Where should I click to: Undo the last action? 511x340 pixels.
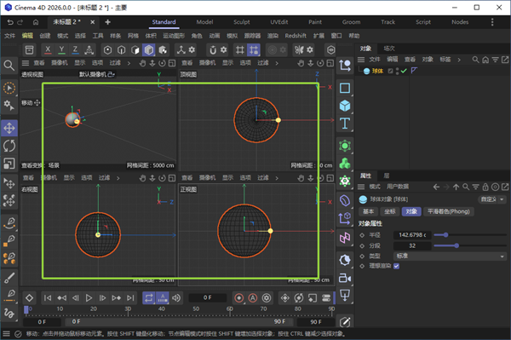pos(10,22)
